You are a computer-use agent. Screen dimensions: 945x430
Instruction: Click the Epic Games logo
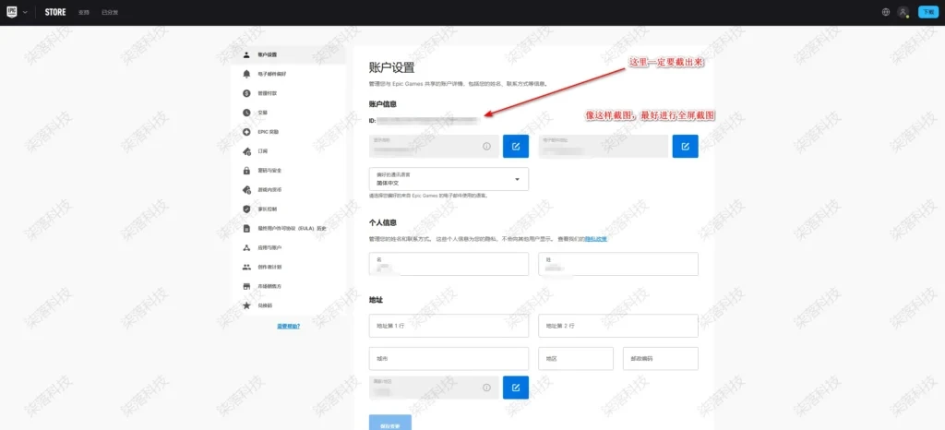12,12
